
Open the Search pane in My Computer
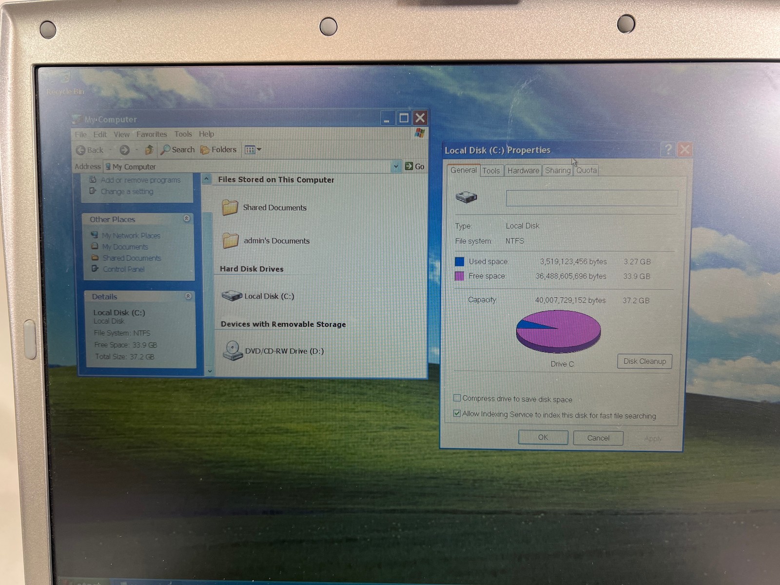pos(178,150)
